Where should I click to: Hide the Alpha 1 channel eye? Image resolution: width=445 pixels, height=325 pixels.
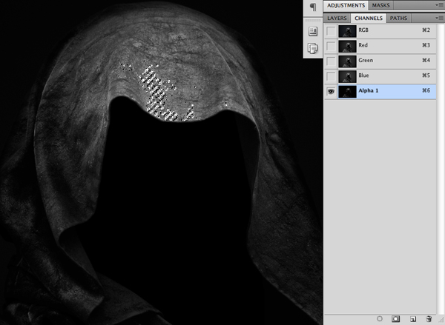[x=331, y=92]
